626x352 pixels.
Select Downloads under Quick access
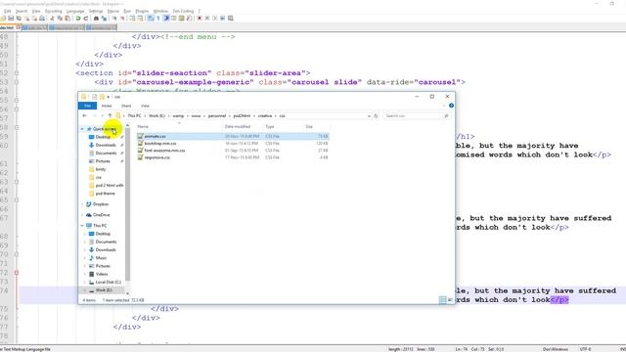(x=106, y=145)
